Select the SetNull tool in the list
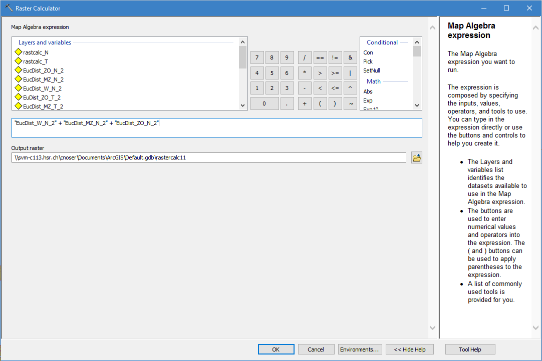The image size is (542, 361). pos(371,70)
